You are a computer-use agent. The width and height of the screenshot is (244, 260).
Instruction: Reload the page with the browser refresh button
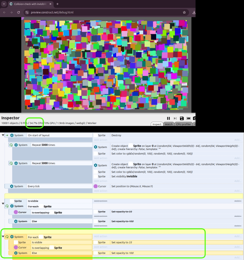19,13
